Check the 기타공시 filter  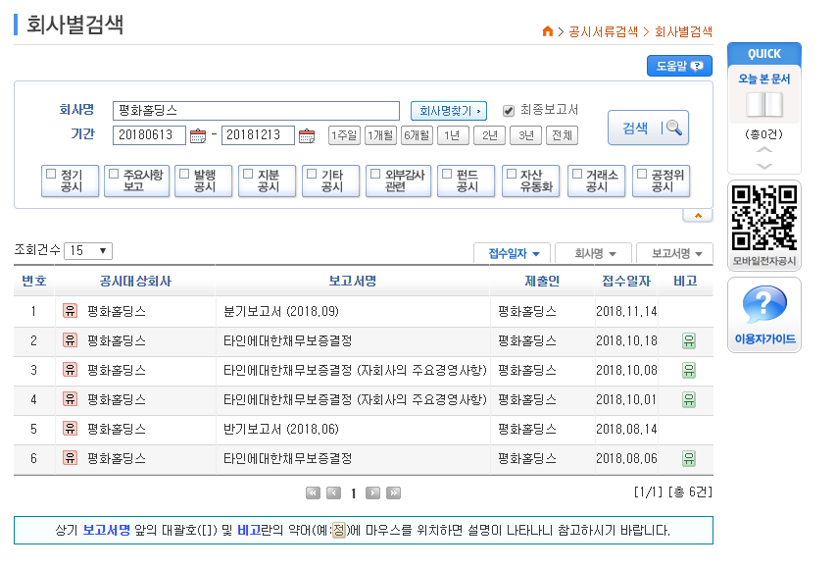click(312, 174)
